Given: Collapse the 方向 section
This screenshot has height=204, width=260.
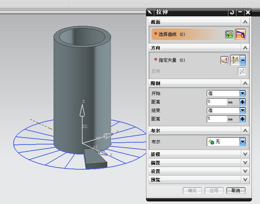Looking at the screenshot, I should (245, 48).
